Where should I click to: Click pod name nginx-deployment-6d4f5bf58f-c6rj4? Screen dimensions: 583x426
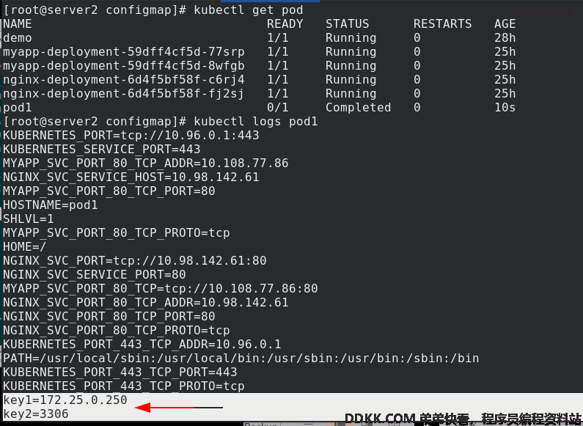(x=124, y=80)
